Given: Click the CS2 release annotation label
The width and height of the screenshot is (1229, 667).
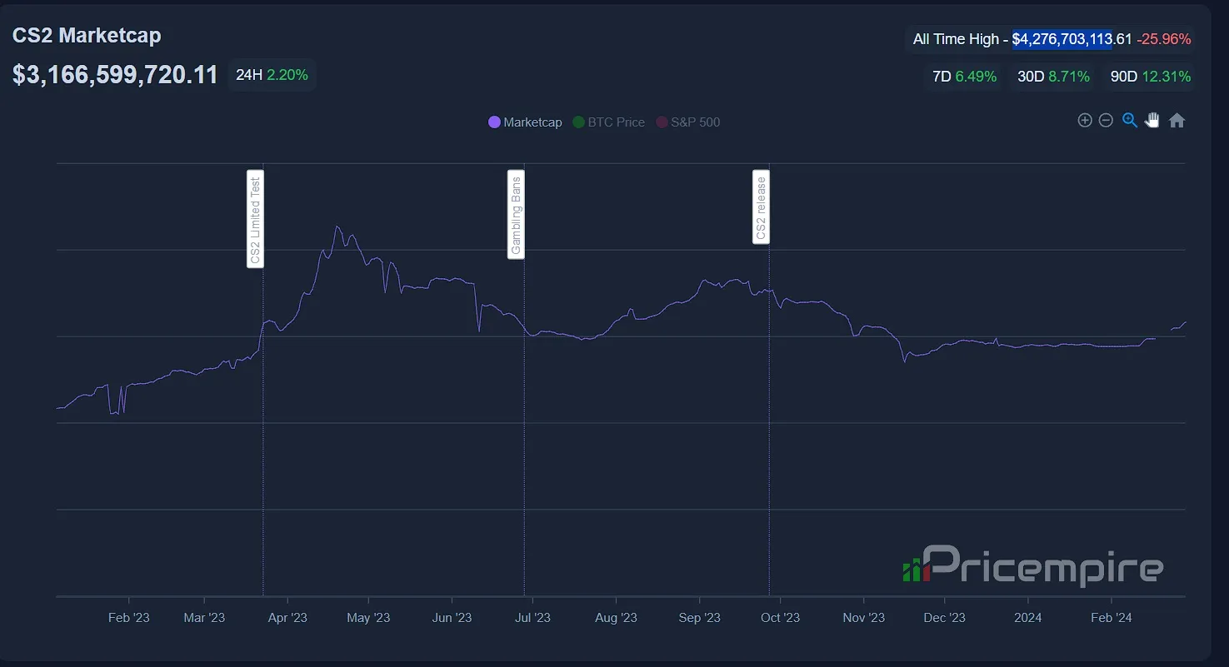Looking at the screenshot, I should point(761,207).
